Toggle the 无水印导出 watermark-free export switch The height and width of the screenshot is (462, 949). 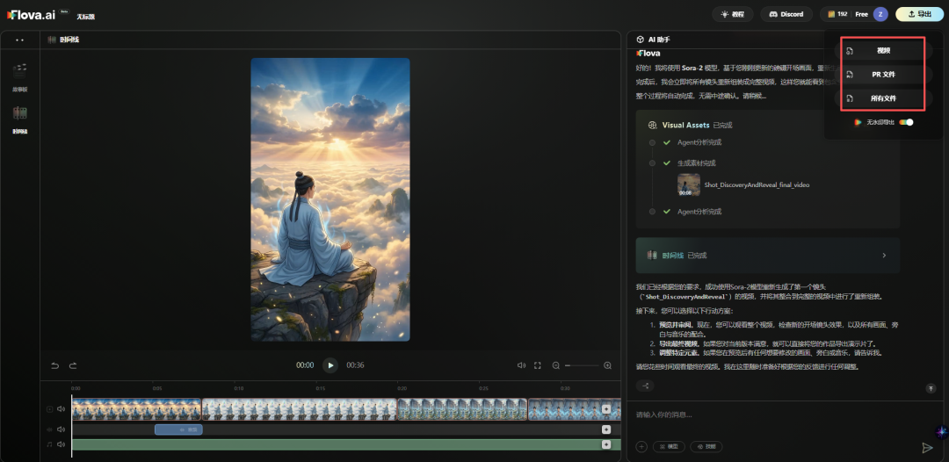point(906,122)
